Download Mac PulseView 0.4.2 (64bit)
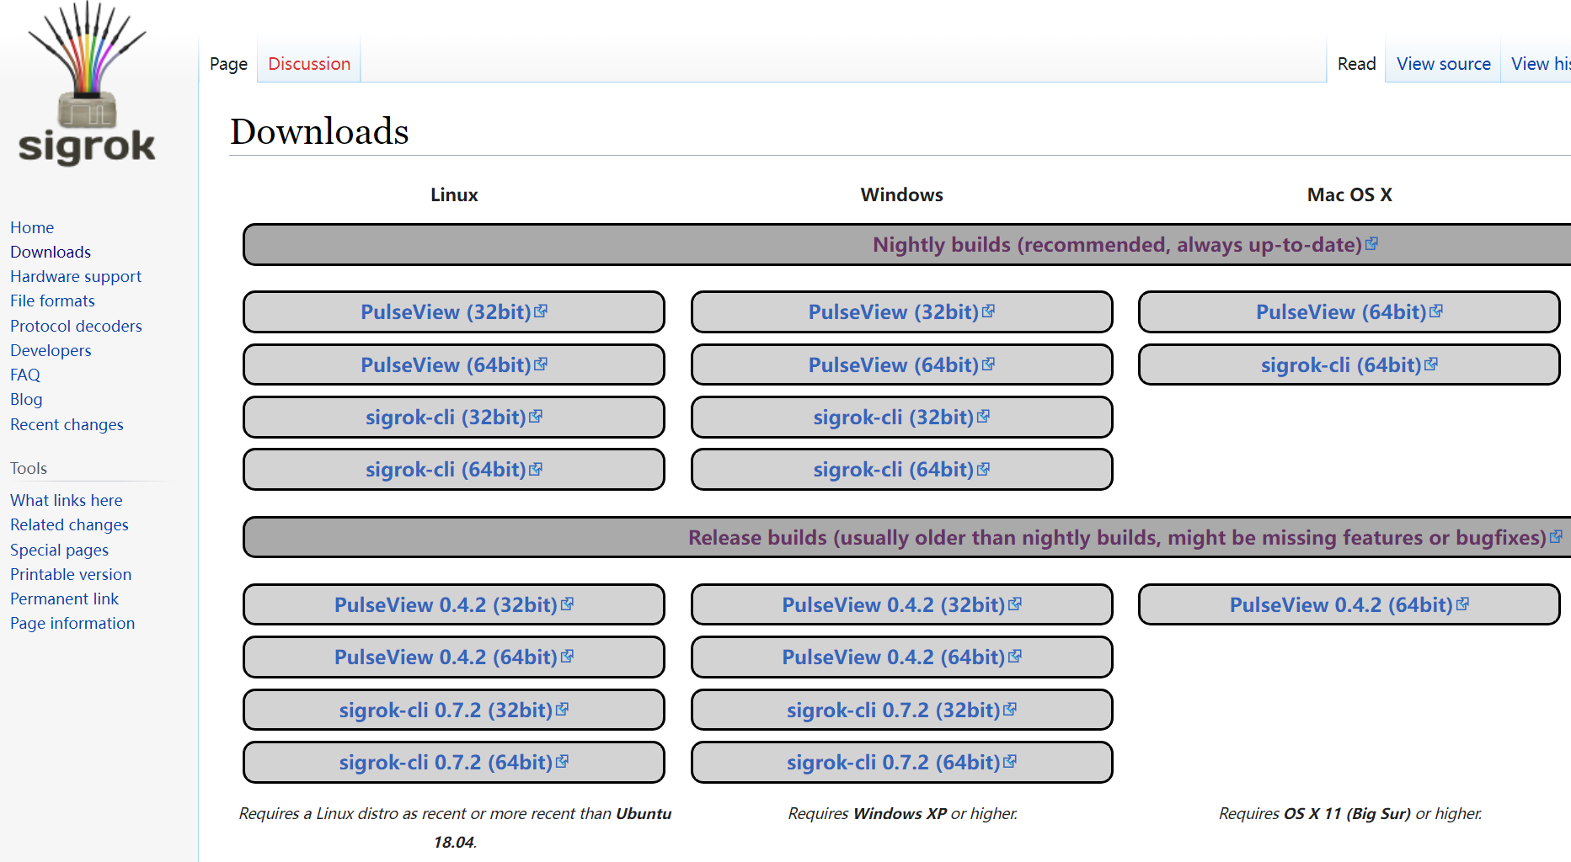This screenshot has width=1571, height=862. coord(1349,604)
